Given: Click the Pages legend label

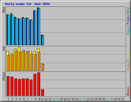Looking at the screenshot, I should pos(128,31).
